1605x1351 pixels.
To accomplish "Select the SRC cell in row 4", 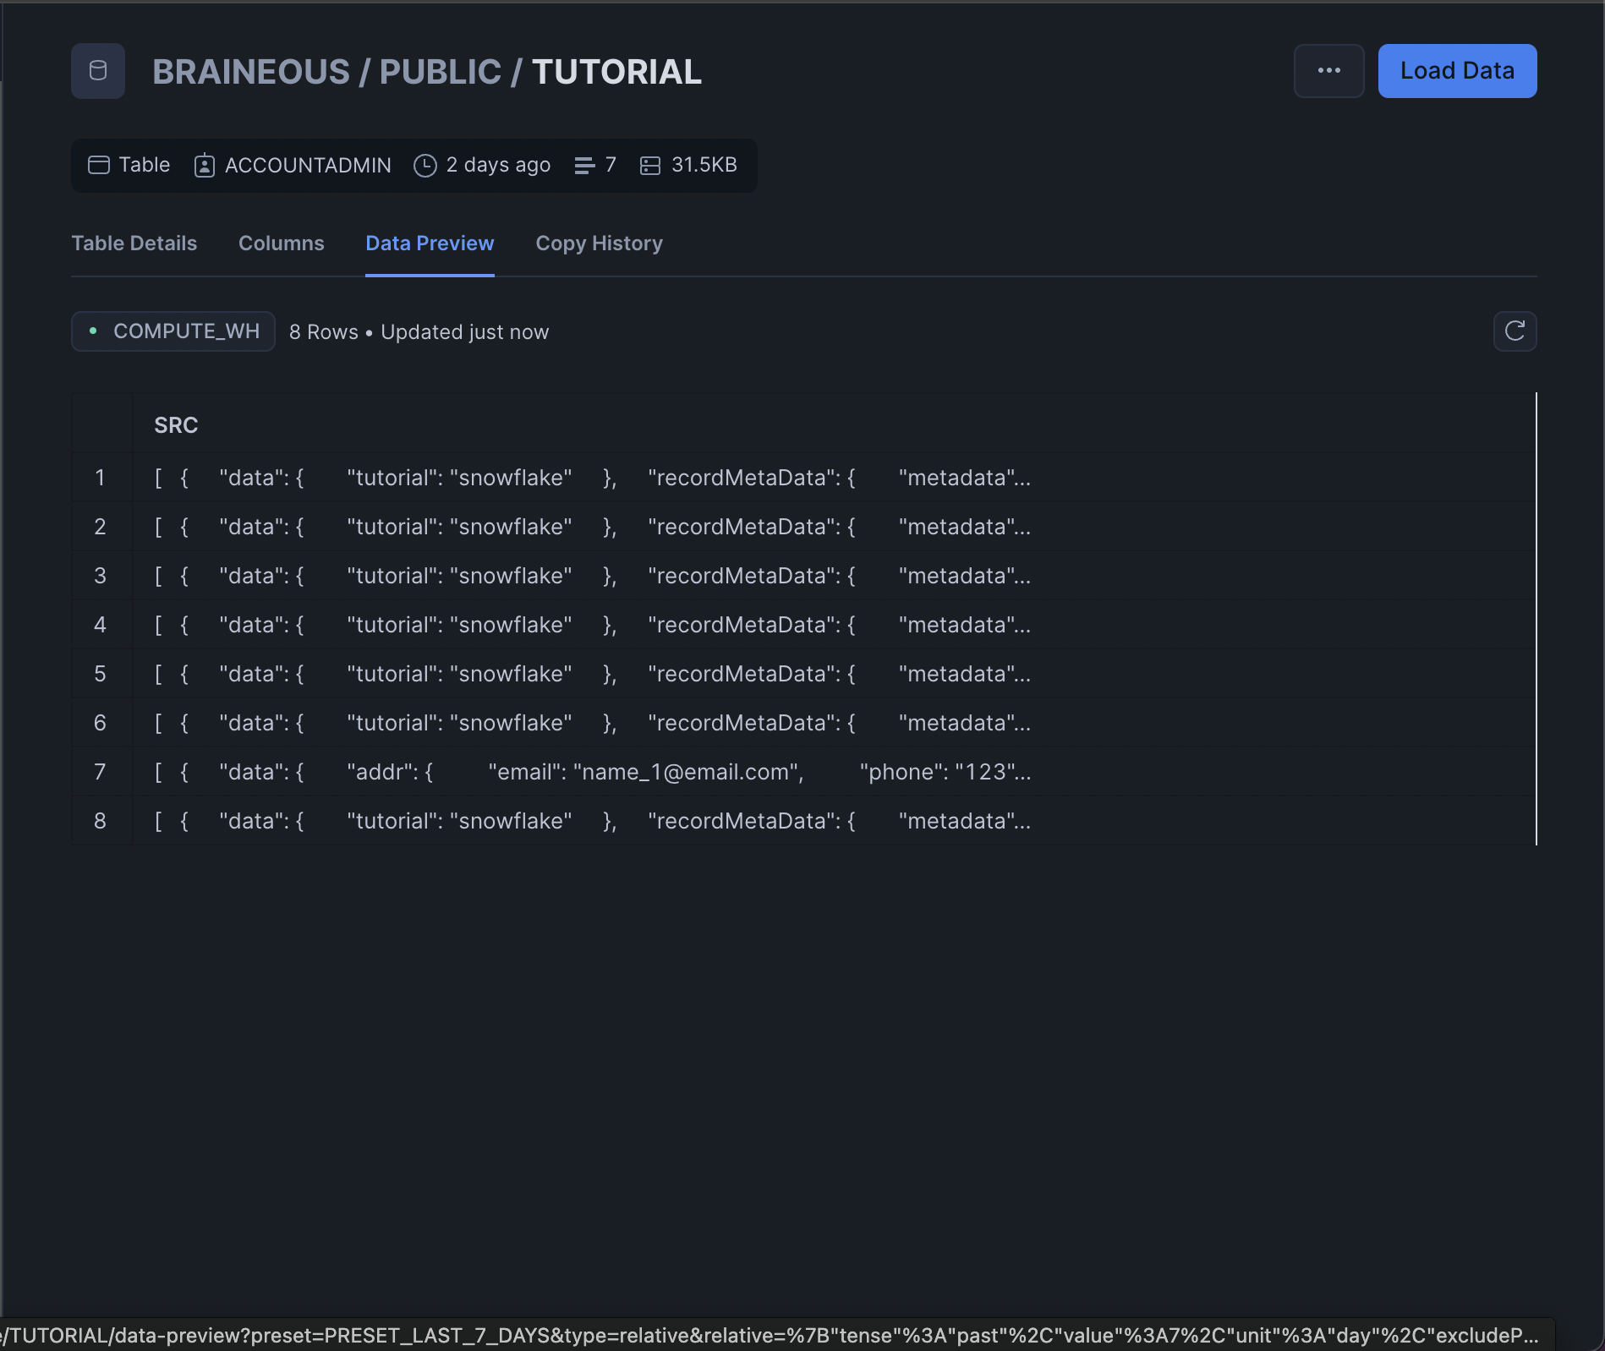I will (x=834, y=625).
